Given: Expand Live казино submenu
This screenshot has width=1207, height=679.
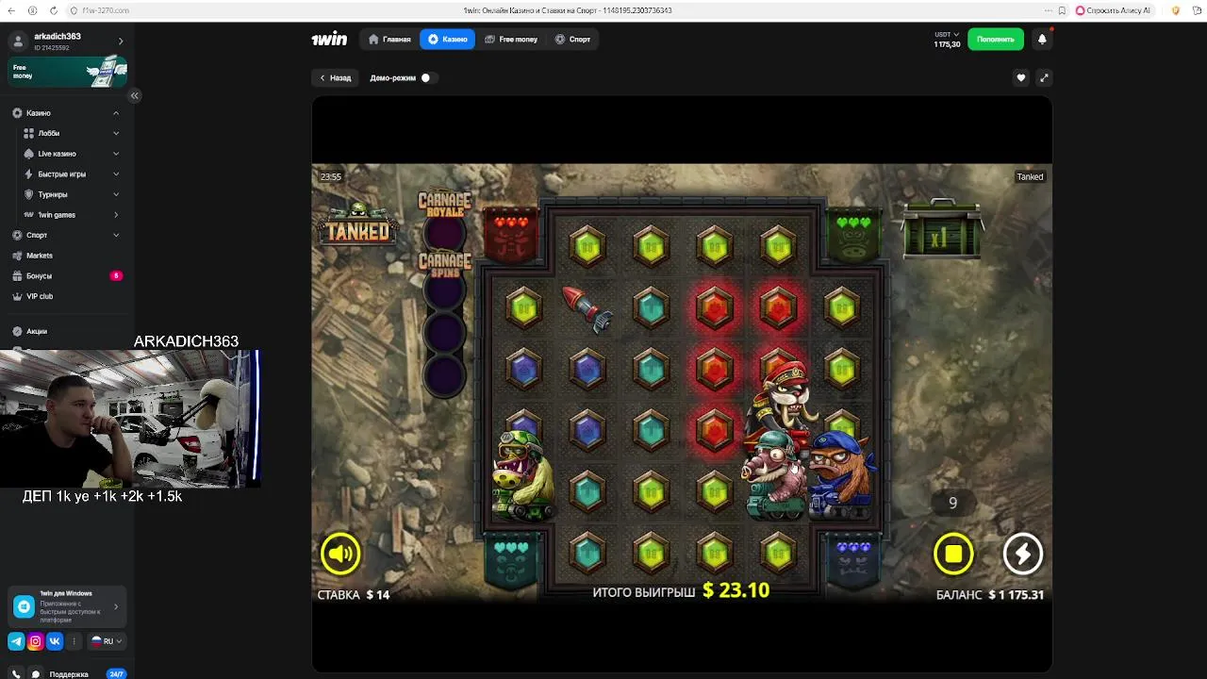Looking at the screenshot, I should [x=116, y=154].
